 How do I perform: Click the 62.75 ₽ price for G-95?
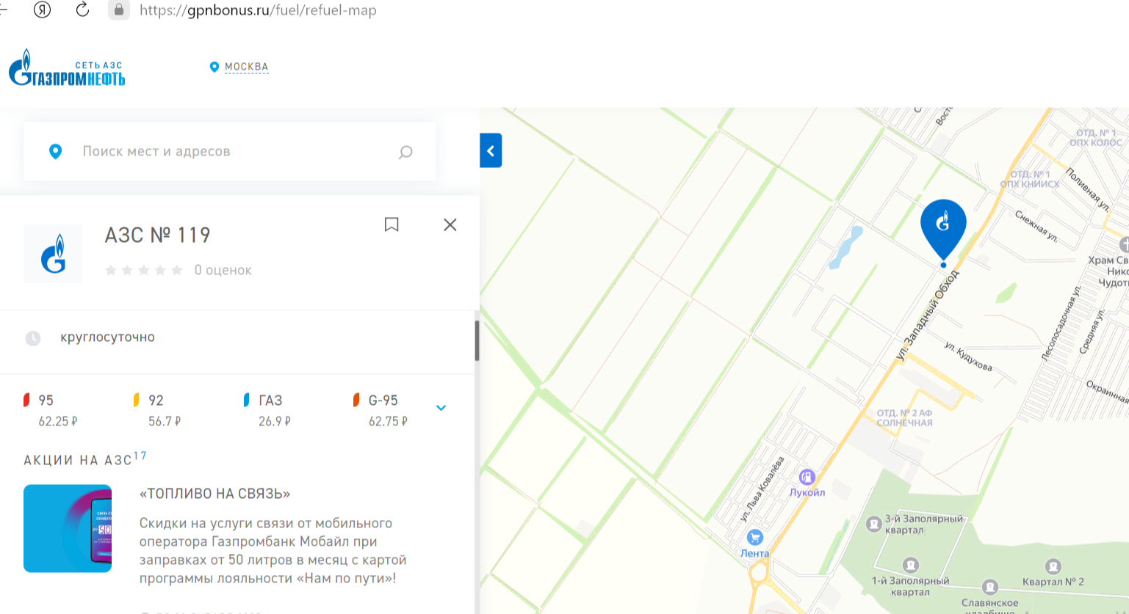(388, 422)
